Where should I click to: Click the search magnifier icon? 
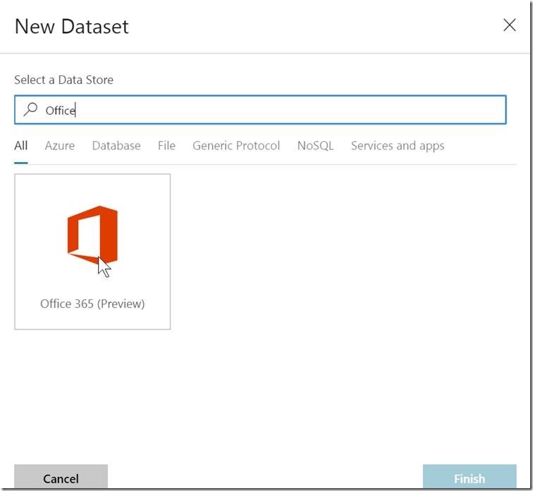(30, 110)
